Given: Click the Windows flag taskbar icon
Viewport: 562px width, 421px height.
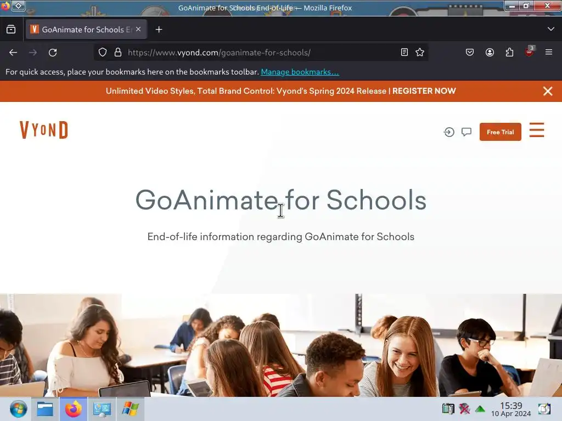Looking at the screenshot, I should pos(131,409).
